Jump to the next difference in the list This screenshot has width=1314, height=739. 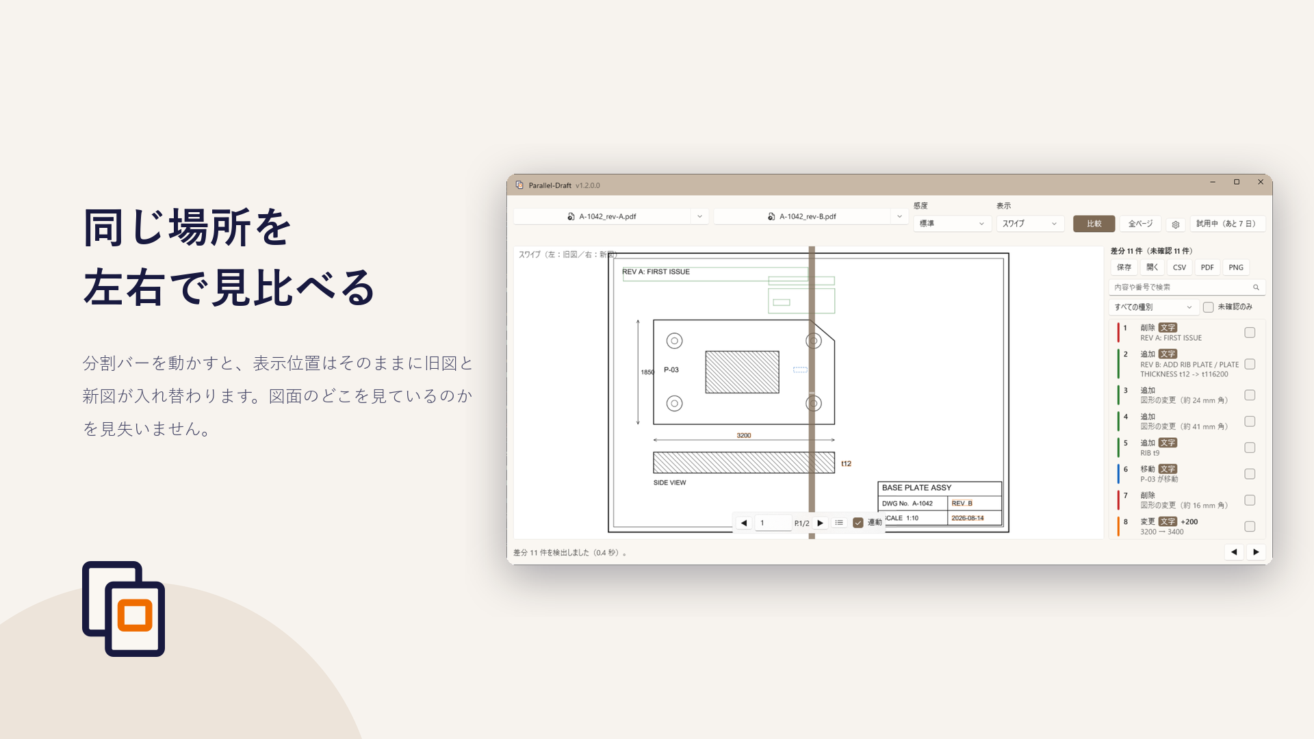(1256, 552)
